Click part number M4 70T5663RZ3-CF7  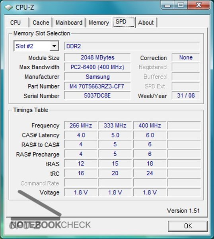click(97, 86)
